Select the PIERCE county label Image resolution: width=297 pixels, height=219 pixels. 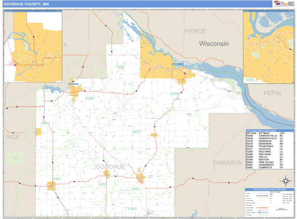[x=195, y=31]
